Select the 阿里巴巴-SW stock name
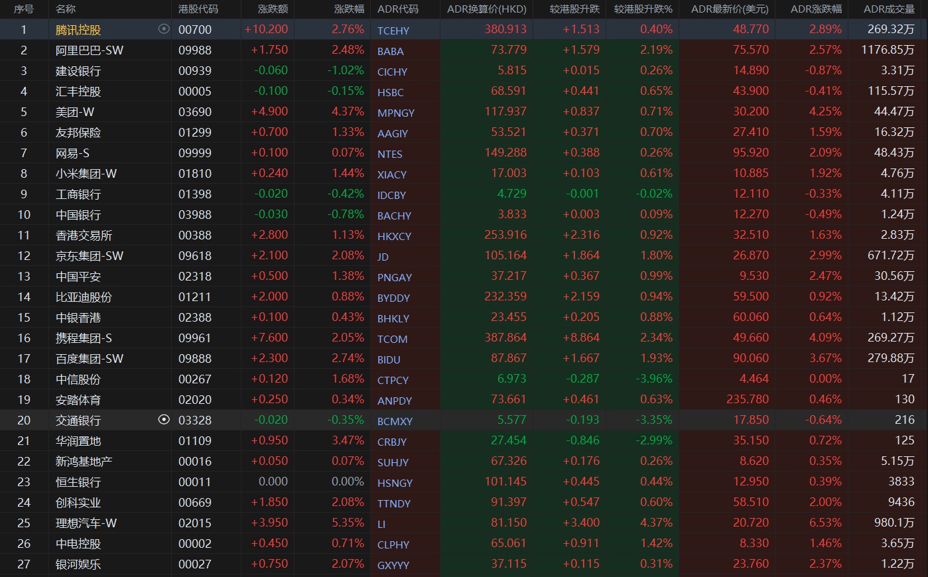 [x=90, y=50]
